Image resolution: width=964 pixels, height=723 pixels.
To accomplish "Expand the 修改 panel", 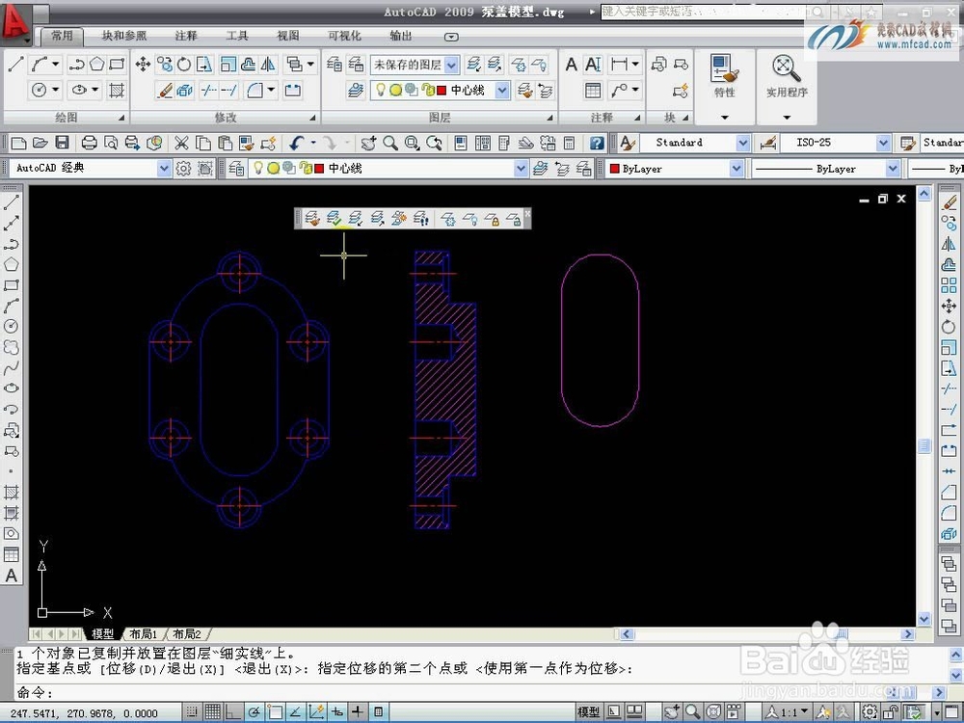I will pos(313,118).
